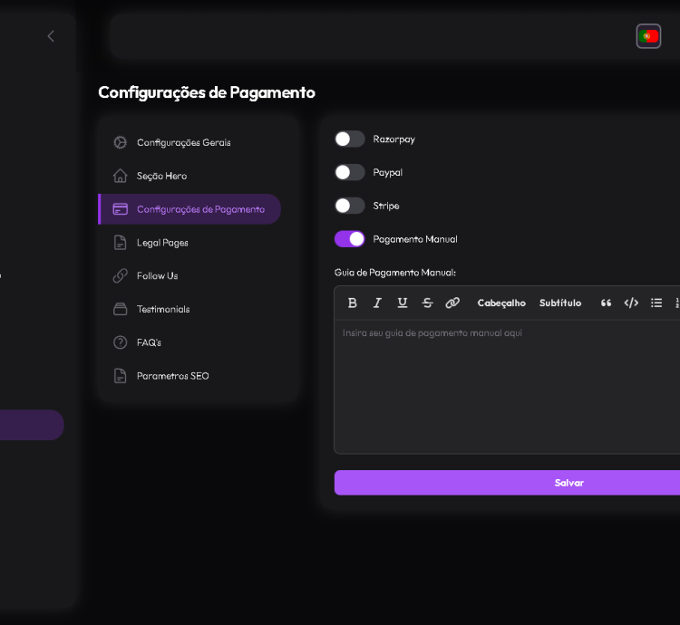Apply strikethrough formatting

[428, 303]
